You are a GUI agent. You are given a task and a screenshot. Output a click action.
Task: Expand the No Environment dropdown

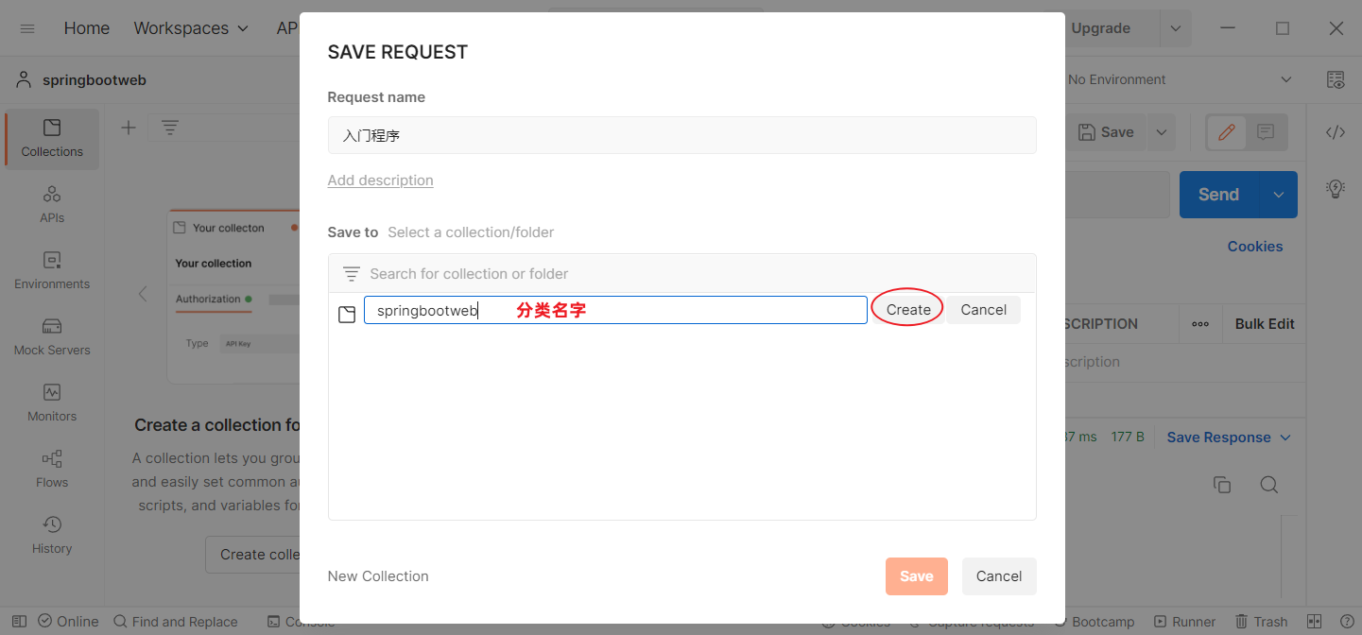(1285, 80)
